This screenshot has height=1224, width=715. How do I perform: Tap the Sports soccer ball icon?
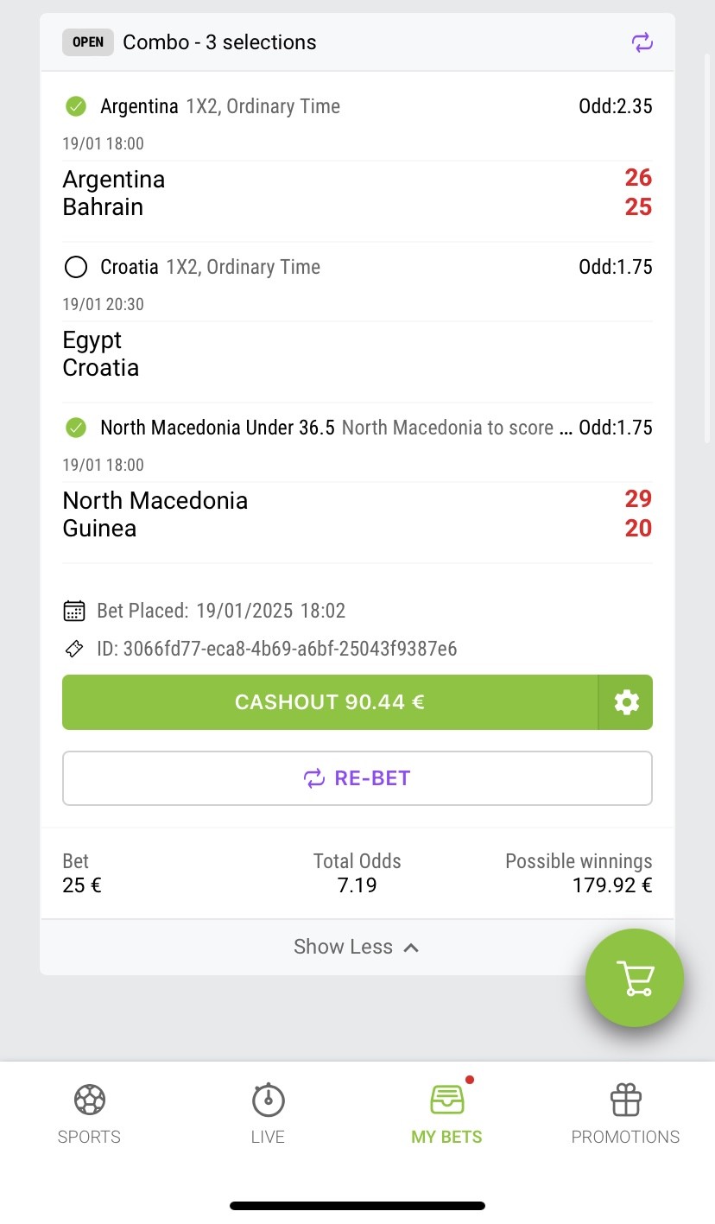pyautogui.click(x=89, y=1100)
